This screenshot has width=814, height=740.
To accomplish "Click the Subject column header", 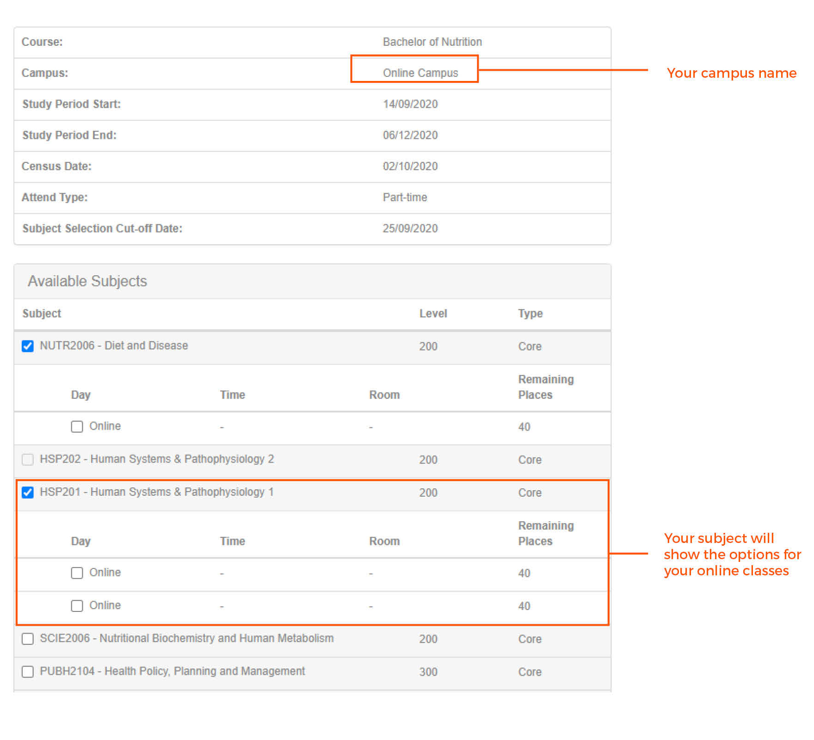I will coord(42,314).
